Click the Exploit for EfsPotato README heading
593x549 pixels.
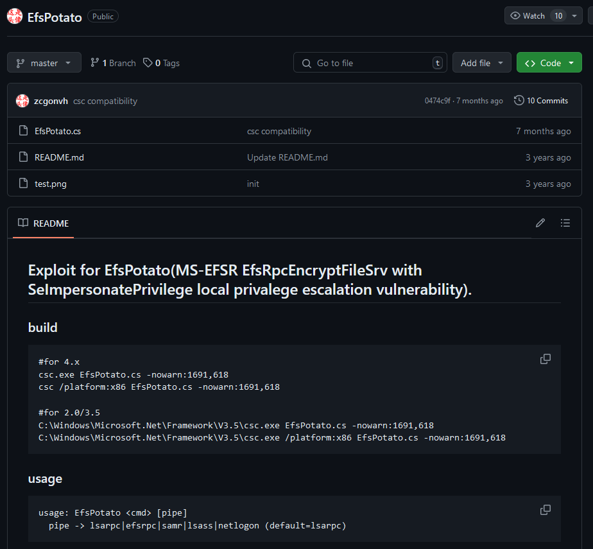pos(250,279)
